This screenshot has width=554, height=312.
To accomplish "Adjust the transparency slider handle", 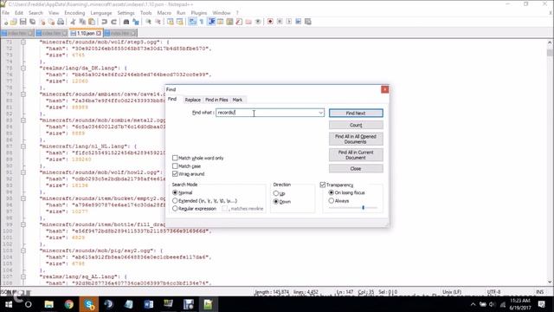I will (x=363, y=208).
